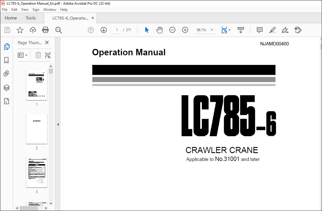Select the LC785-6_Operatio... document tab

coord(70,18)
